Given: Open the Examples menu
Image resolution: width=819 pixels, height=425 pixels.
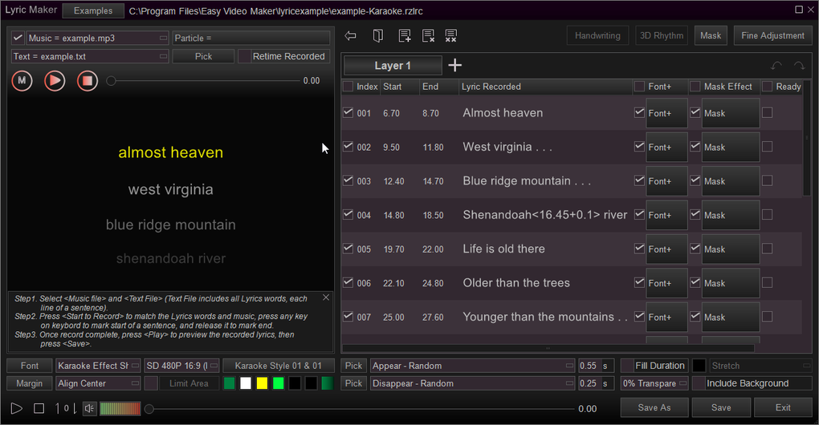Looking at the screenshot, I should pos(93,10).
